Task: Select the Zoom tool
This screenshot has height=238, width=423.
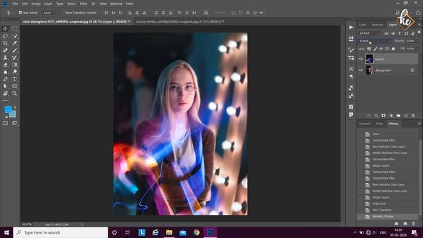Action: click(15, 93)
